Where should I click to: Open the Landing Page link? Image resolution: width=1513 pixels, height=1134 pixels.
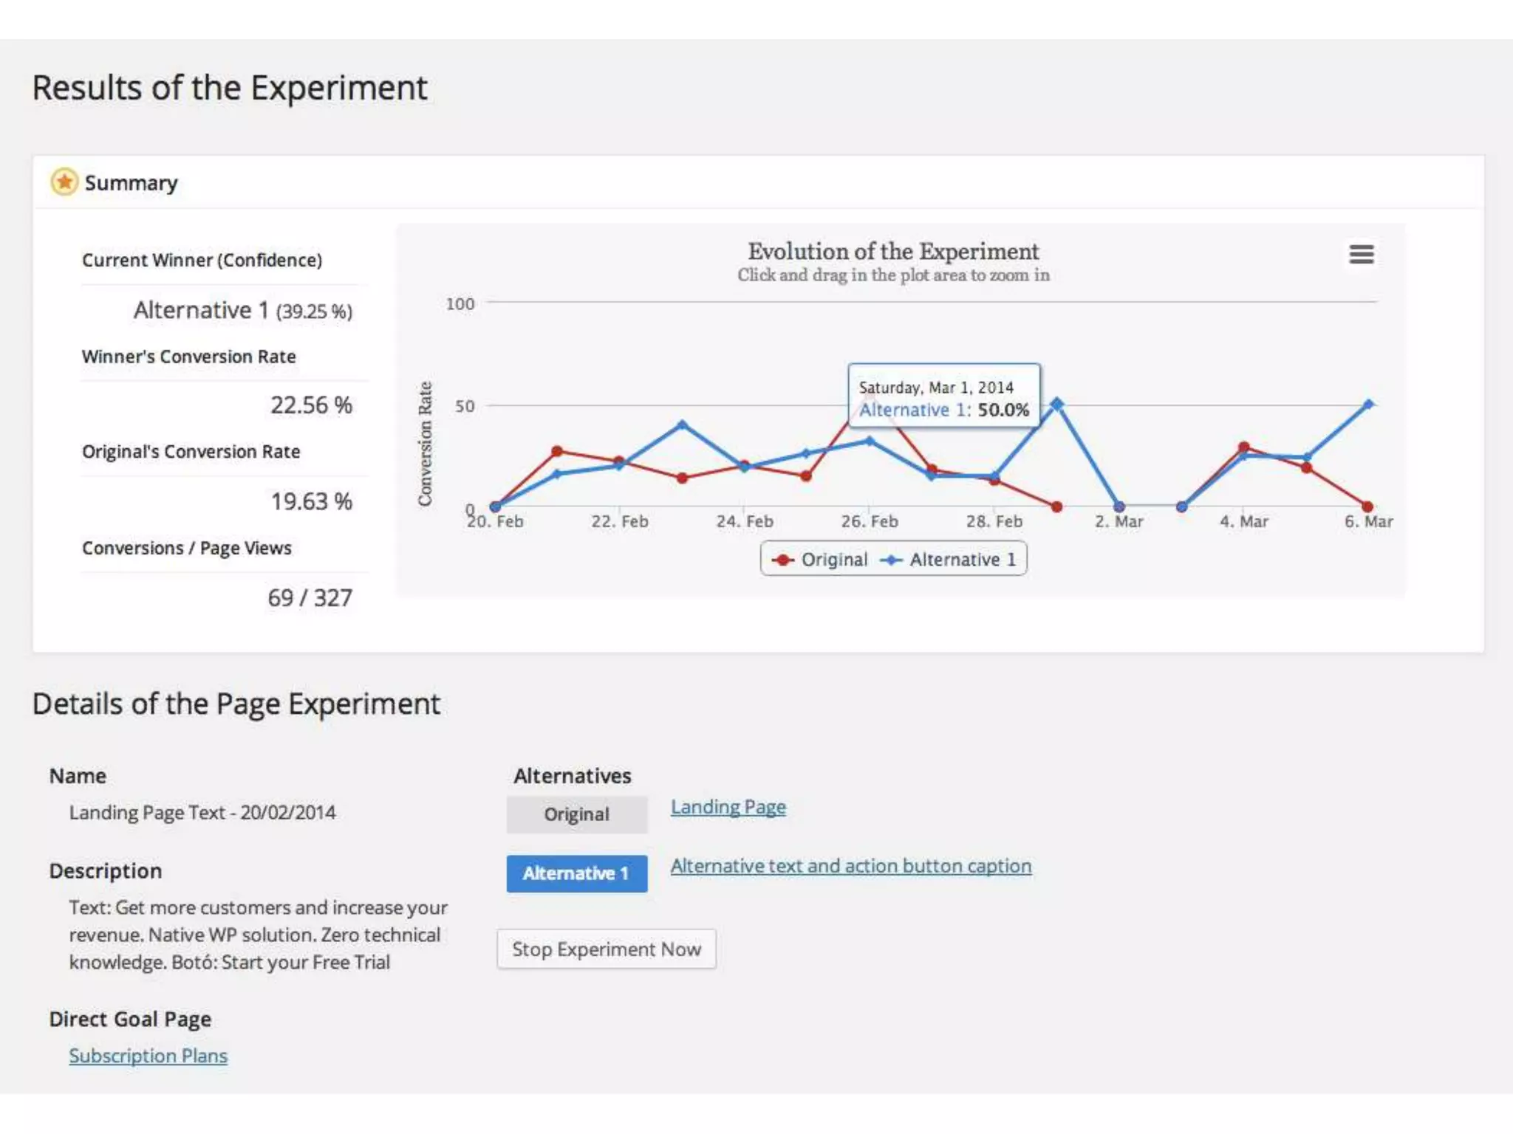(x=728, y=807)
